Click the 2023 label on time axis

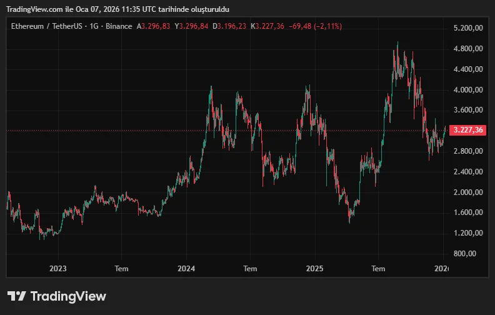point(57,269)
